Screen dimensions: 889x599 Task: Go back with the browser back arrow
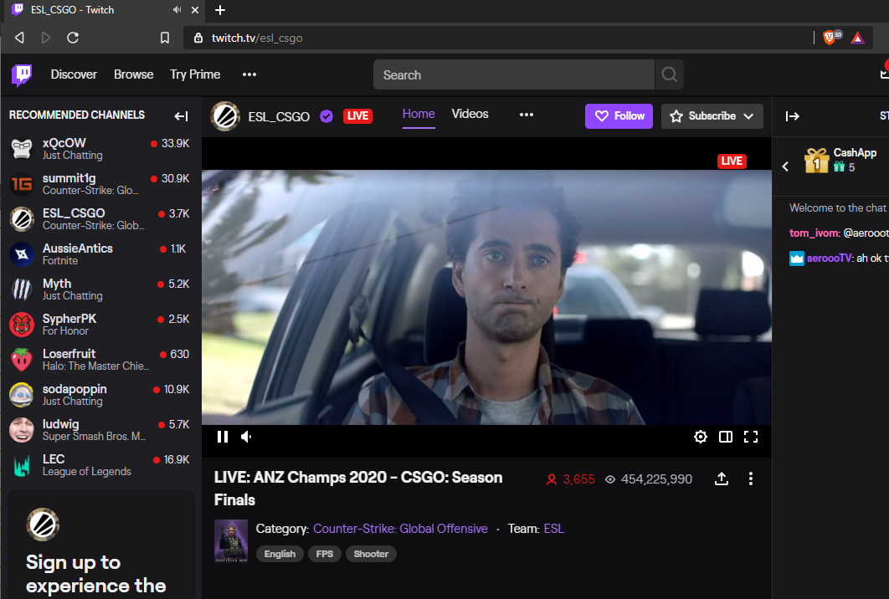pyautogui.click(x=20, y=38)
